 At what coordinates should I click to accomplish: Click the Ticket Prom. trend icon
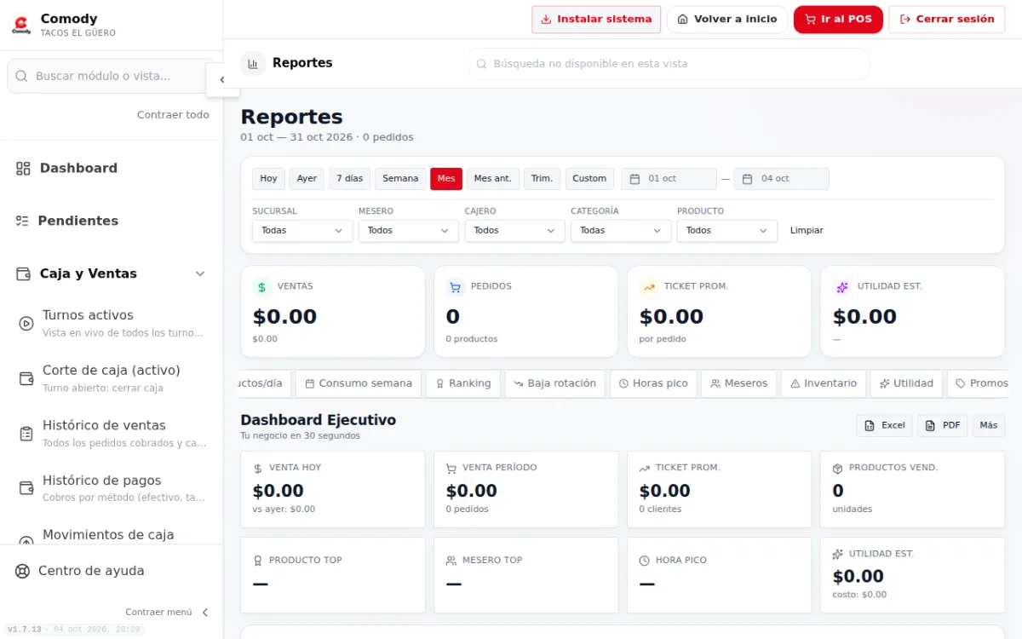[649, 287]
